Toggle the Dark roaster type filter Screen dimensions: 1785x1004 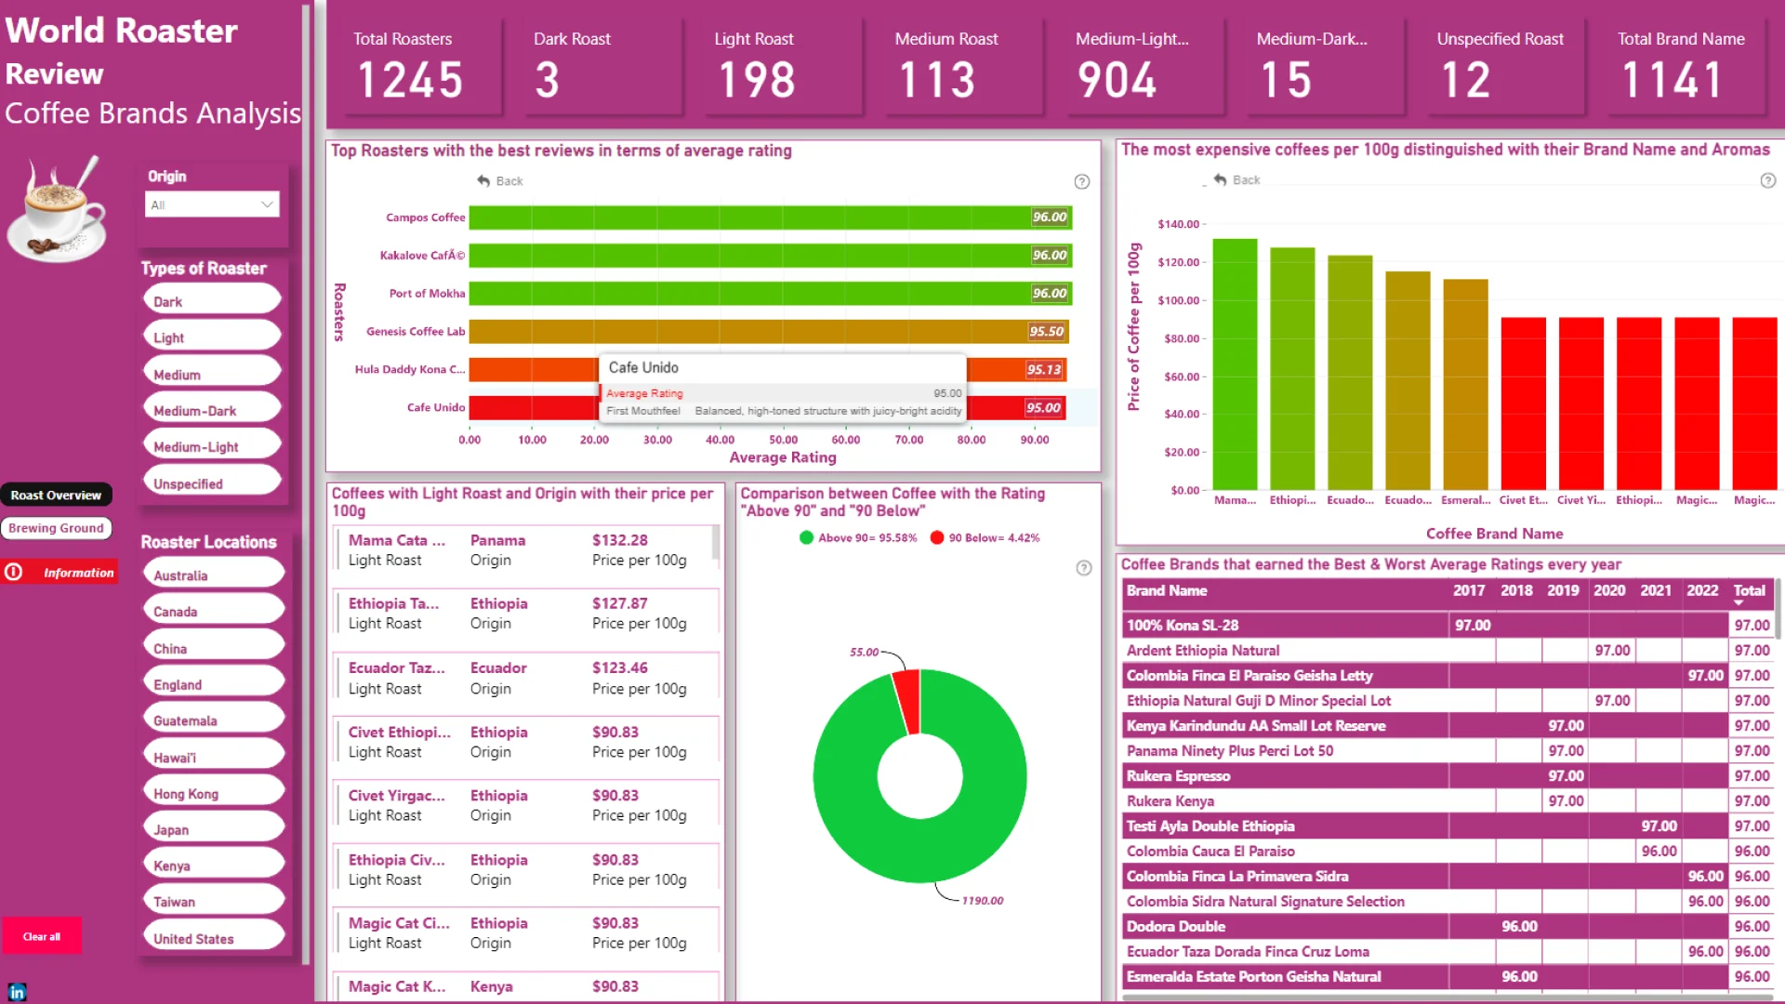212,300
